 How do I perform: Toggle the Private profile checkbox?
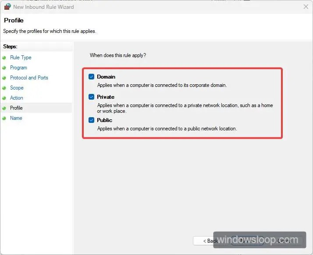(91, 97)
